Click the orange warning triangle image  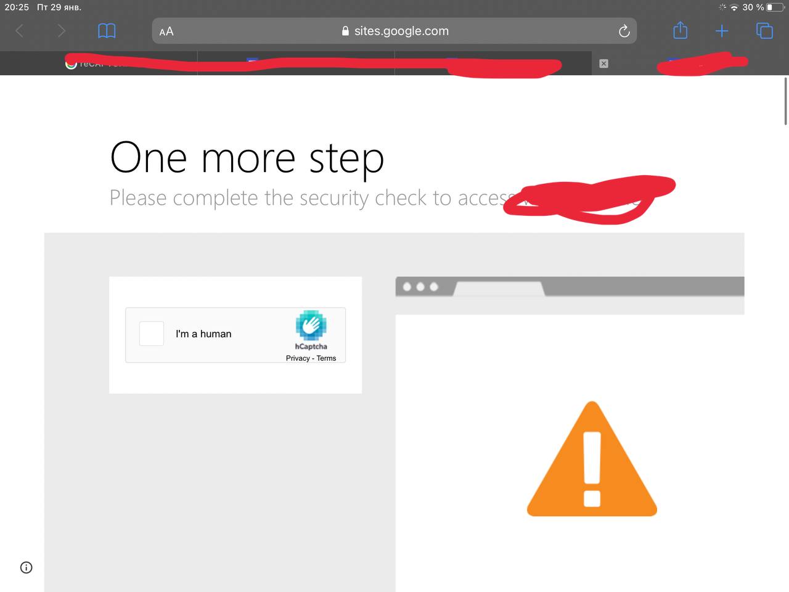click(x=592, y=459)
